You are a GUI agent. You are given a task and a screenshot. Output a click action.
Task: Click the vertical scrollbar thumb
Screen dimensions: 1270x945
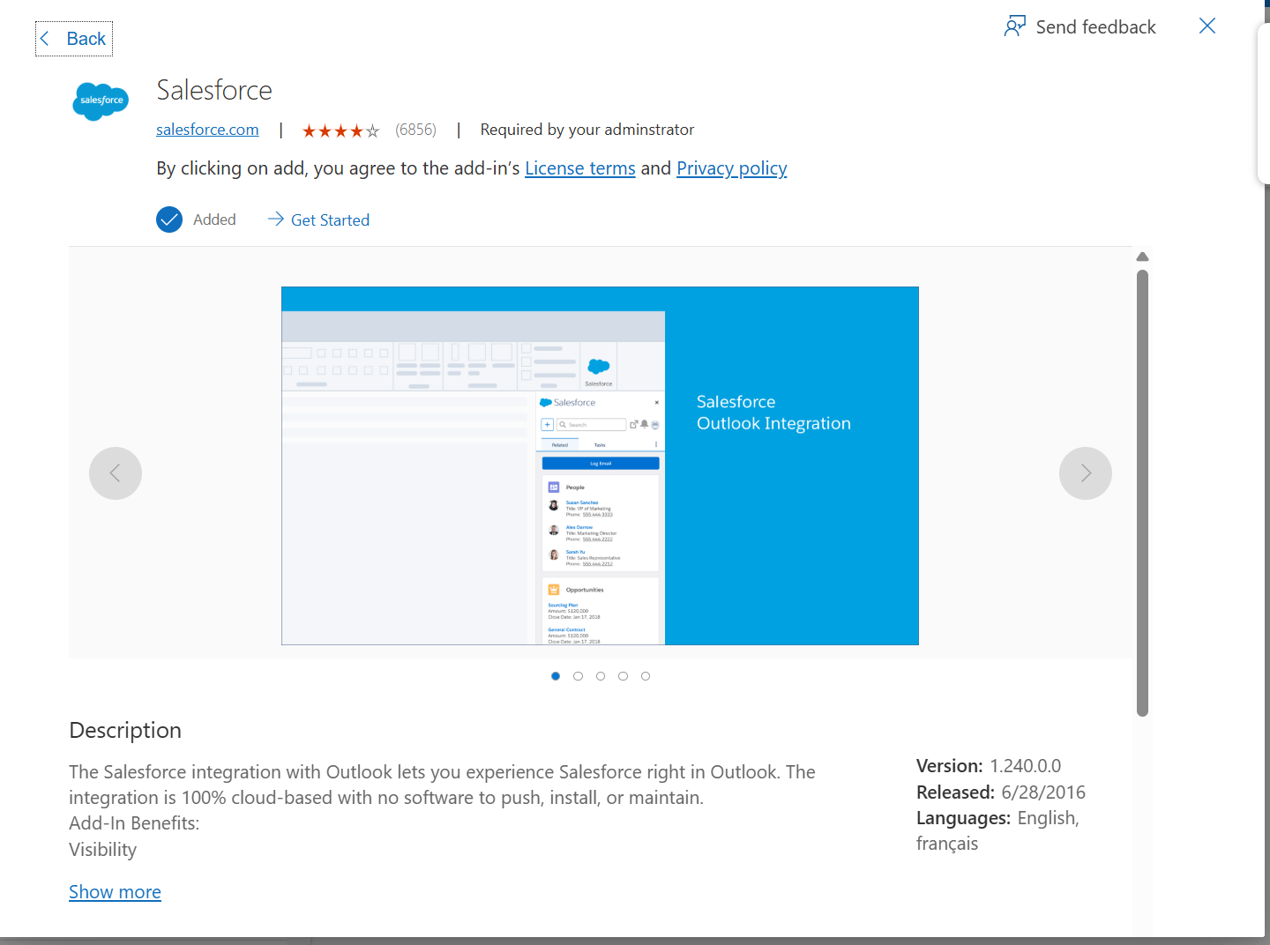(1143, 494)
